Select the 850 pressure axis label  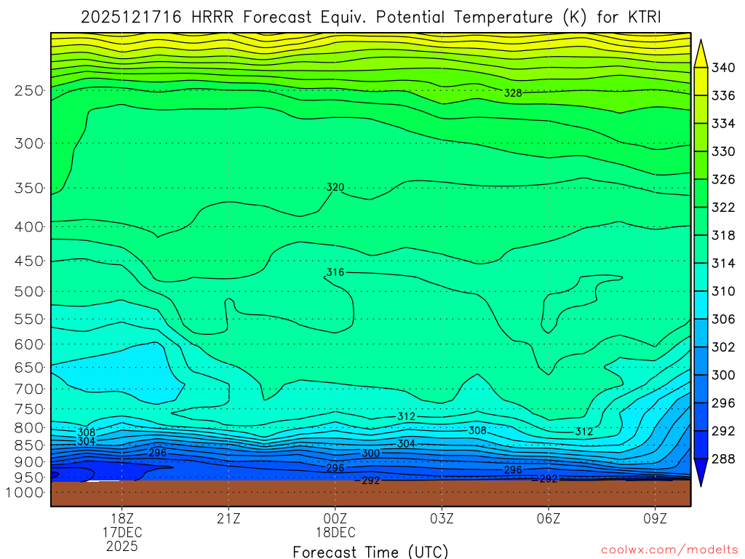(x=29, y=445)
